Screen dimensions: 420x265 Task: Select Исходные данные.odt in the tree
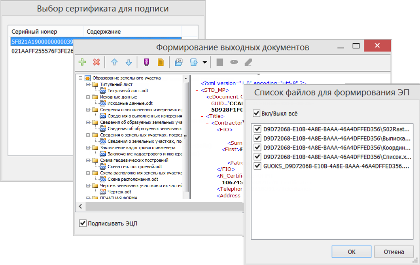130,103
